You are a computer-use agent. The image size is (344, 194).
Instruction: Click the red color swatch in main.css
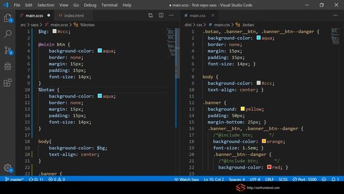pos(269,167)
